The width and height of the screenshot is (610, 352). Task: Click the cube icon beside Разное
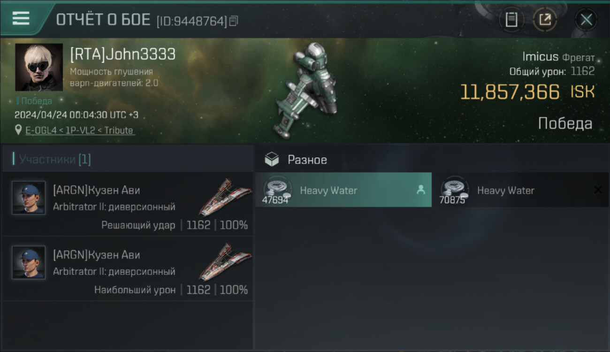click(x=272, y=160)
